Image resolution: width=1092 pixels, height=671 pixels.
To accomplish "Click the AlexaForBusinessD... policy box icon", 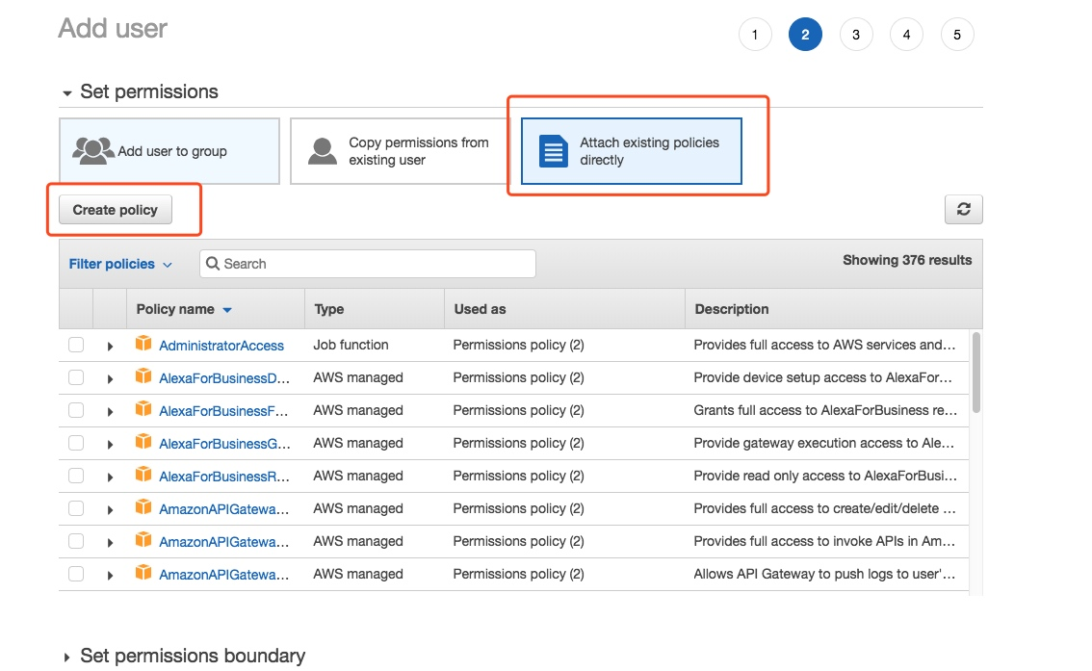I will coord(143,375).
